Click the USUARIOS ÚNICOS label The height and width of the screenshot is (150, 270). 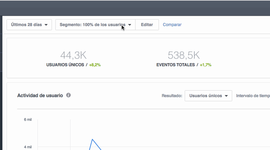pyautogui.click(x=65, y=65)
